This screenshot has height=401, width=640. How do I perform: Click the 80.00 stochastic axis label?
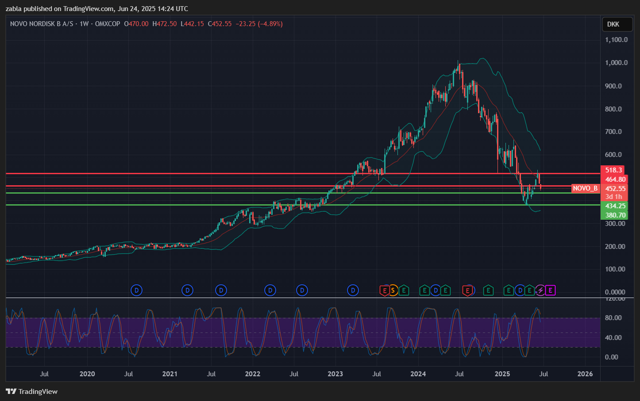(613, 318)
